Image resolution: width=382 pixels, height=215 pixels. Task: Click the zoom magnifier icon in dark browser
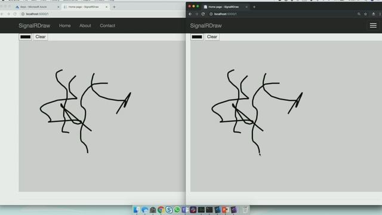pos(359,14)
